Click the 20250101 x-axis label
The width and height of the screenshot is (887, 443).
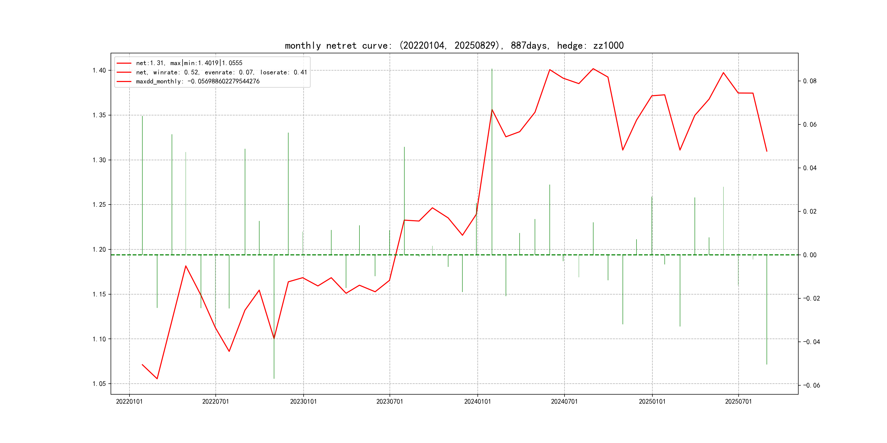click(x=652, y=401)
